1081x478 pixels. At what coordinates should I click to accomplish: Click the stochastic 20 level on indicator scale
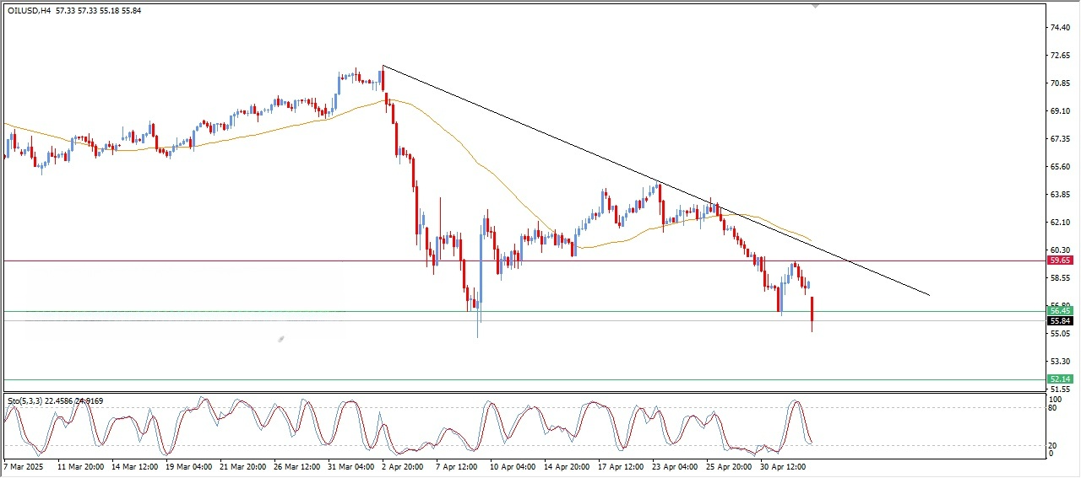coord(1052,444)
